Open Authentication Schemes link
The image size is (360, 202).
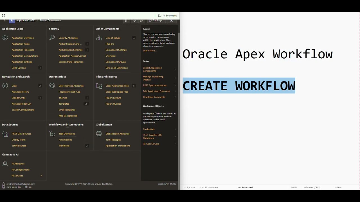pyautogui.click(x=70, y=44)
